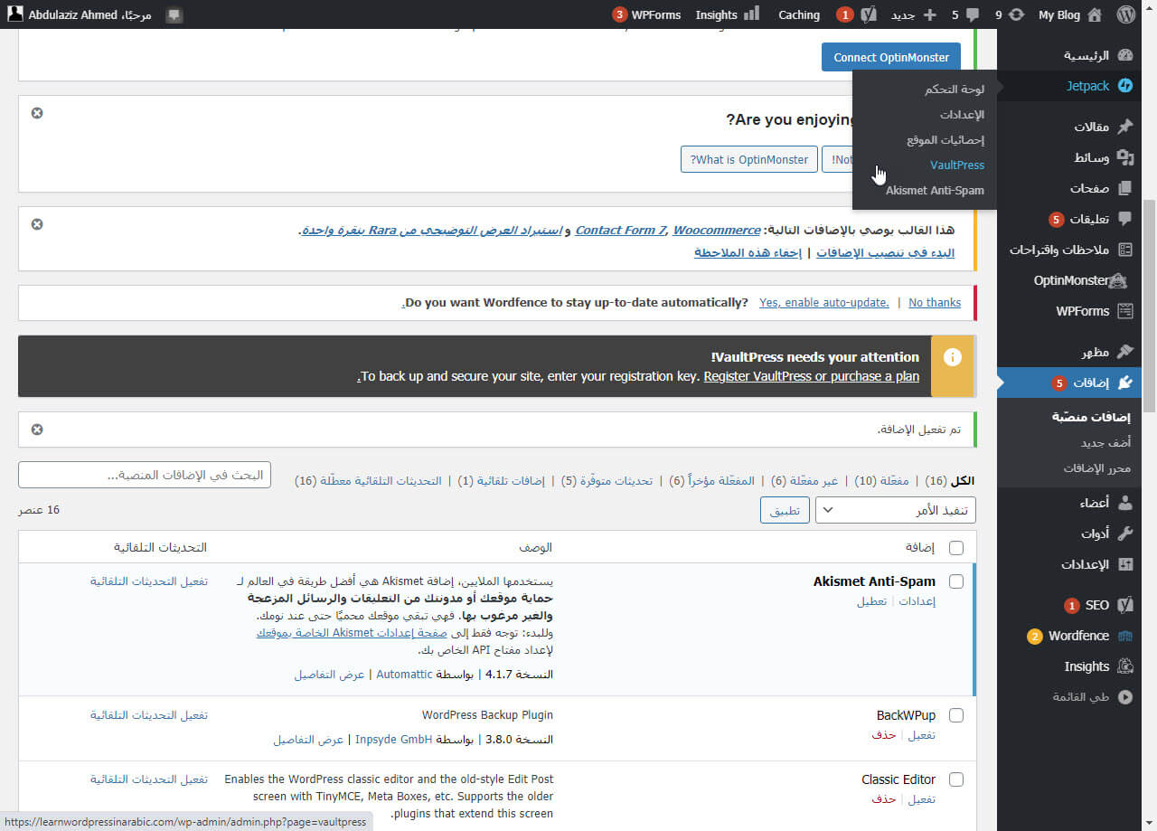Click the plugins search field

click(x=145, y=475)
